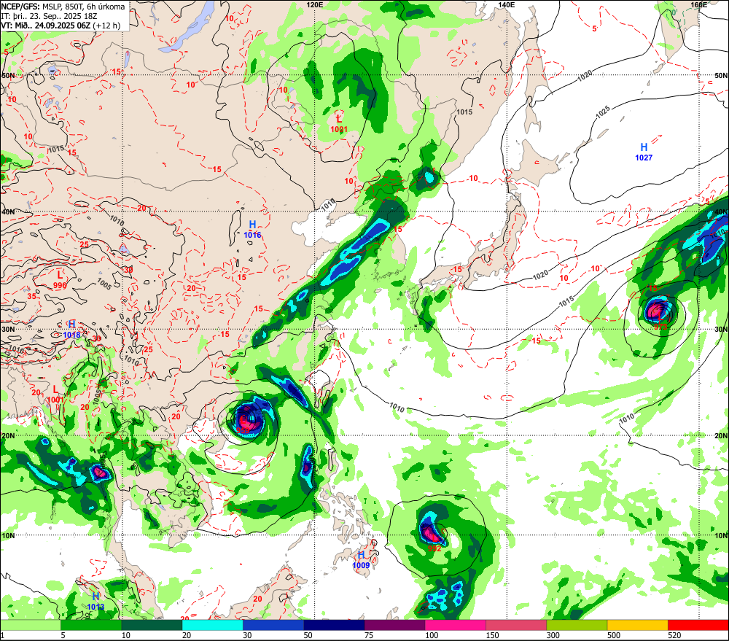Click legend value 520 under the color bar
Screen dimensions: 729x641
pos(674,635)
